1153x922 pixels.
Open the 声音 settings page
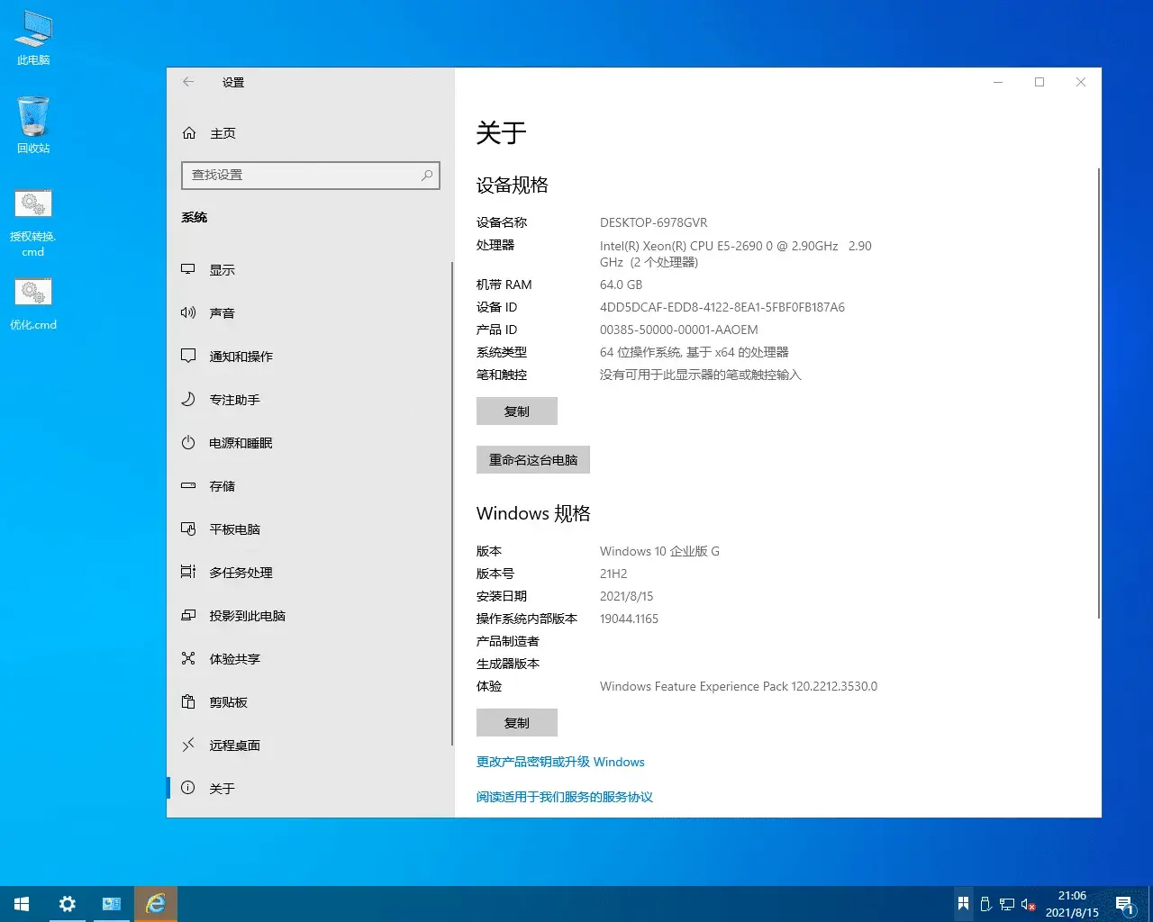[x=309, y=312]
